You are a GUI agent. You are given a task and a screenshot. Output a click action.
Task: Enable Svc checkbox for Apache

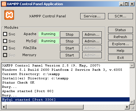click(x=5, y=34)
